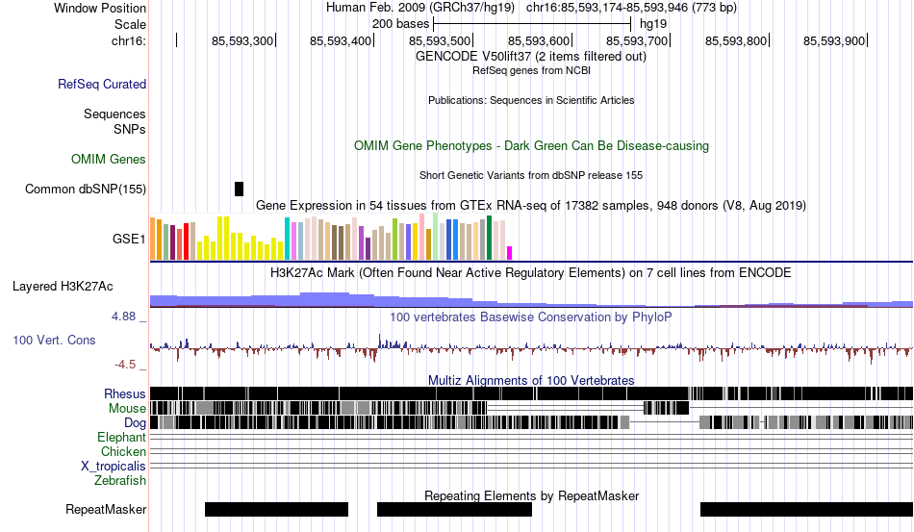Click the Short Genetic Variants from dbSNP title
The height and width of the screenshot is (532, 914).
tap(531, 175)
